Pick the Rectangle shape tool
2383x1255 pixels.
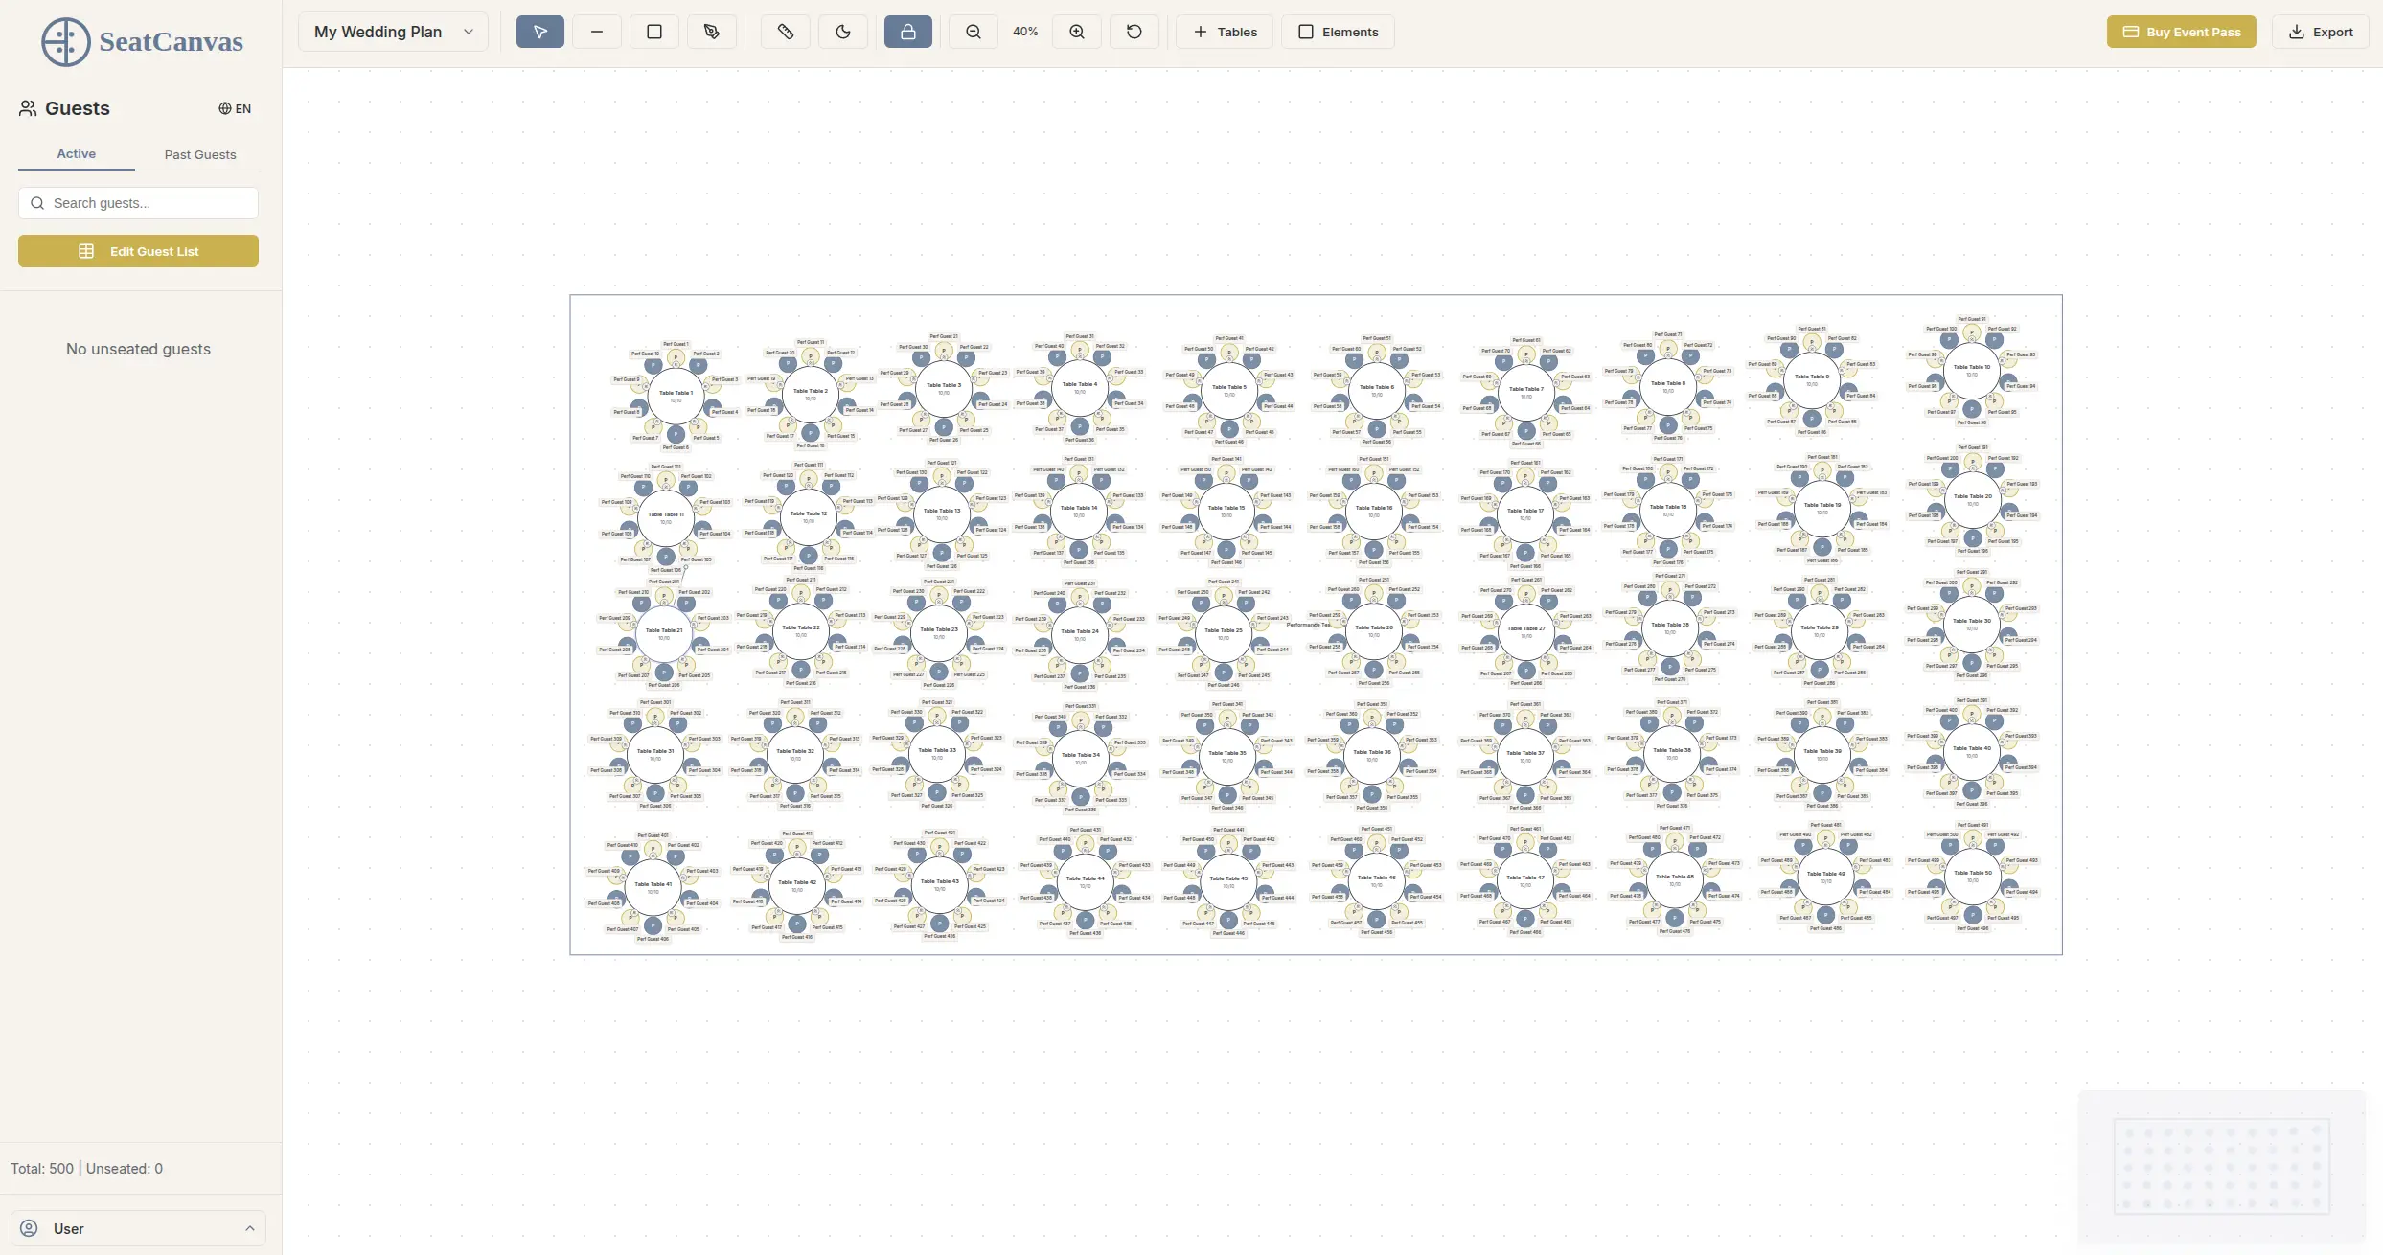[654, 32]
